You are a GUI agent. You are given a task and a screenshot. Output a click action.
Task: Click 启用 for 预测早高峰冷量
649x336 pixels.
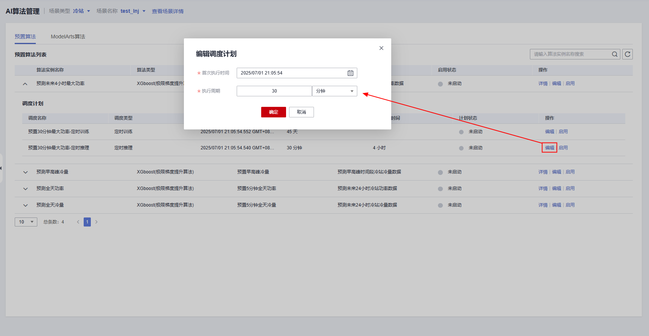pyautogui.click(x=570, y=172)
